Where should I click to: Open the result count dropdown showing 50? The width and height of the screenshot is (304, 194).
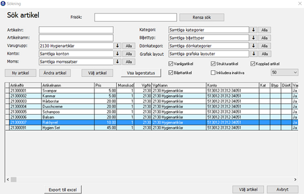click(x=285, y=72)
